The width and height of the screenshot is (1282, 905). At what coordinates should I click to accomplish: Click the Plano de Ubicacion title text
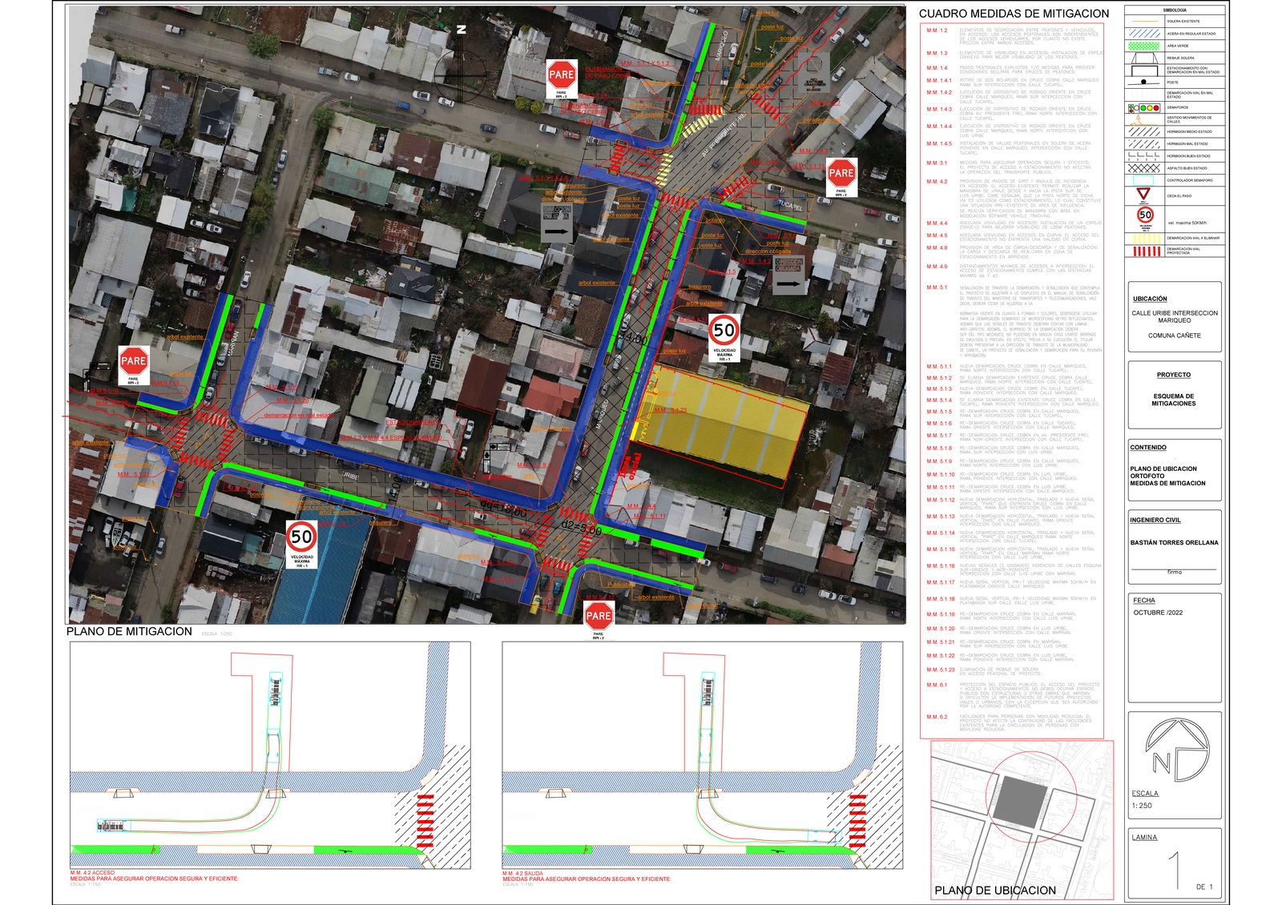pyautogui.click(x=995, y=890)
